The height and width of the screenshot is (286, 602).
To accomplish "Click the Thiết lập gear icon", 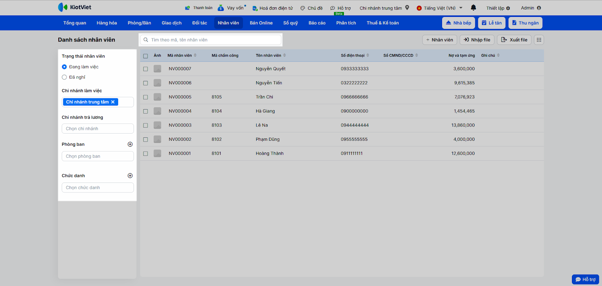I will coord(508,8).
